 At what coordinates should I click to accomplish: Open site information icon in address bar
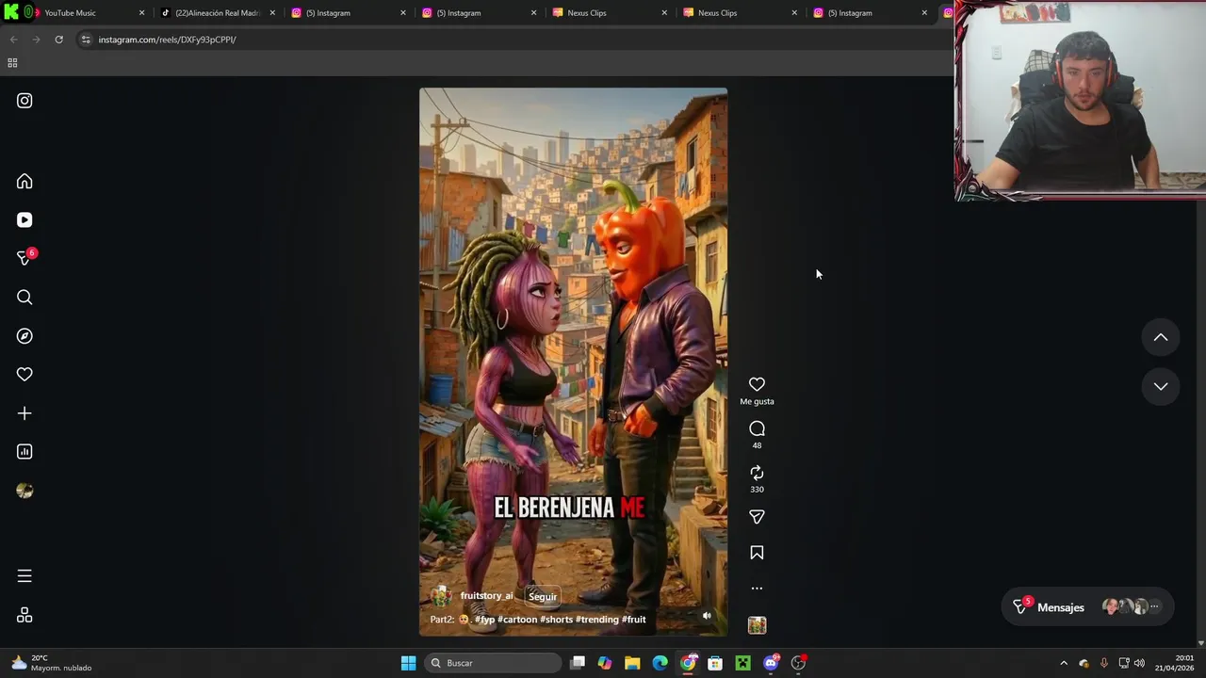pos(86,40)
